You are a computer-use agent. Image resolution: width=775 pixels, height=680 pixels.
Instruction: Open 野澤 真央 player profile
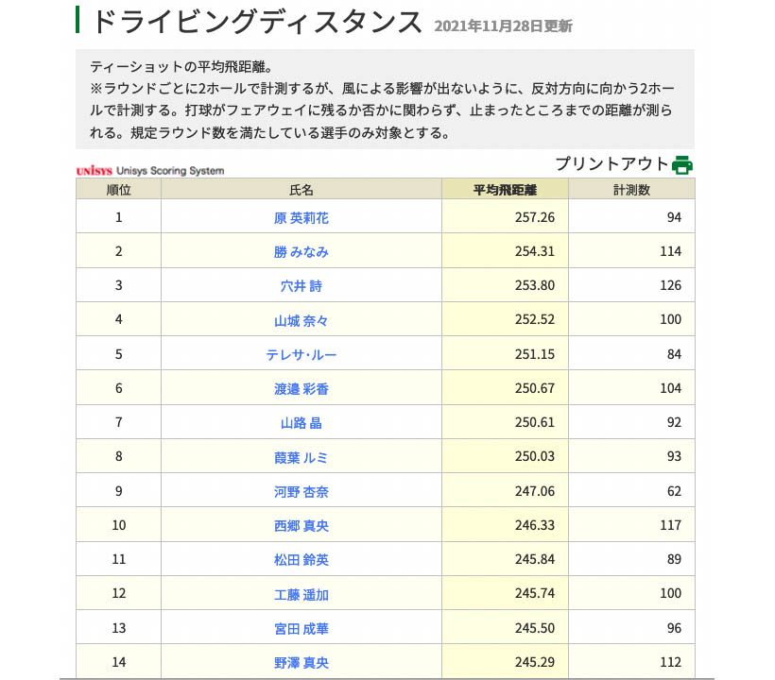[x=301, y=662]
